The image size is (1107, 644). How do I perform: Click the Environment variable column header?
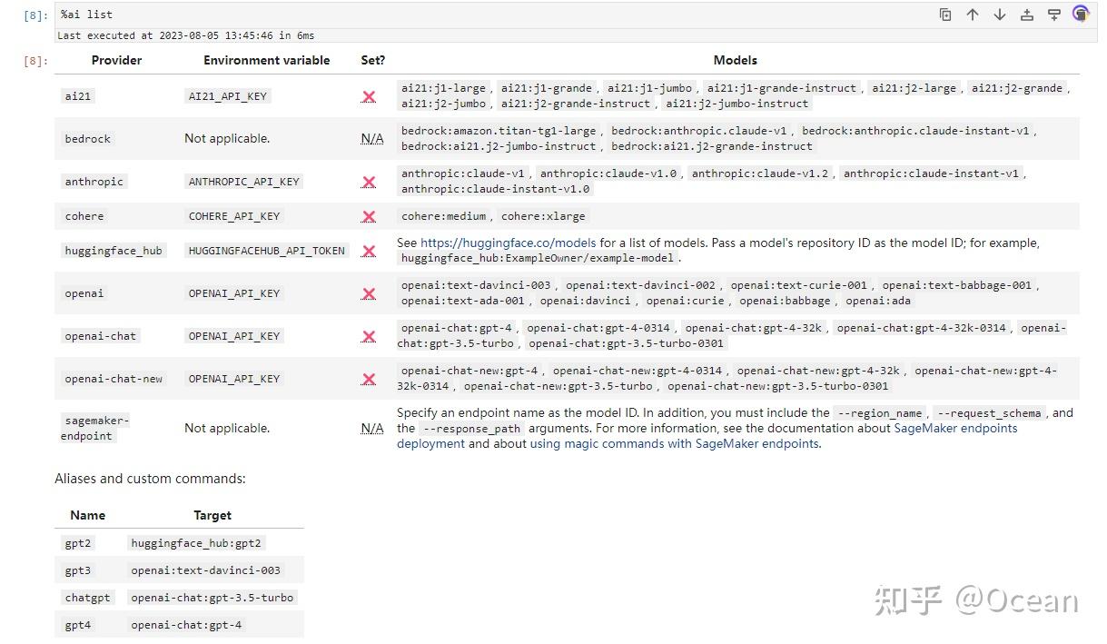pyautogui.click(x=267, y=60)
